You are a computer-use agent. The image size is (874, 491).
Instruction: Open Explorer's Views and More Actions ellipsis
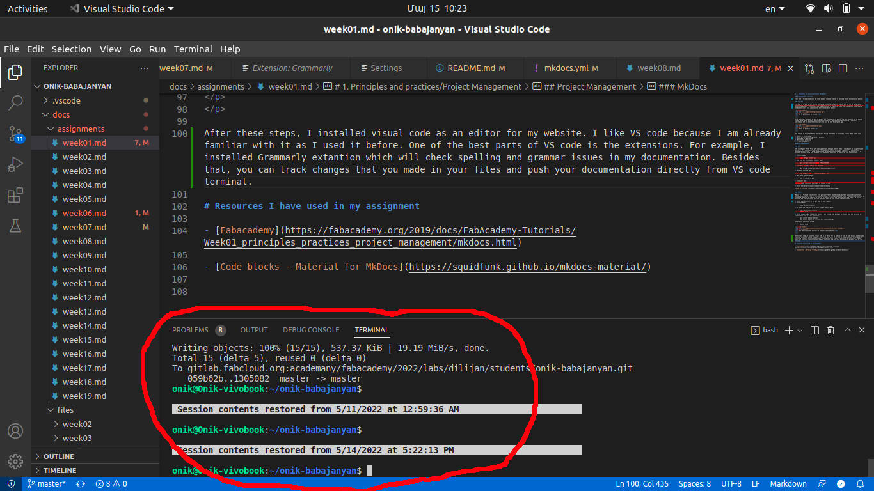(x=145, y=68)
